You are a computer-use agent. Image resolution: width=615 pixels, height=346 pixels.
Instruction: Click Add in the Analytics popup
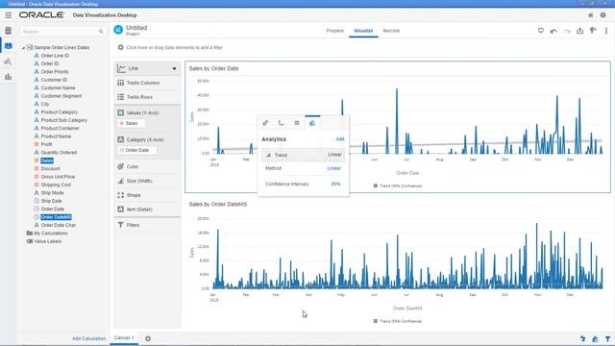coord(339,139)
